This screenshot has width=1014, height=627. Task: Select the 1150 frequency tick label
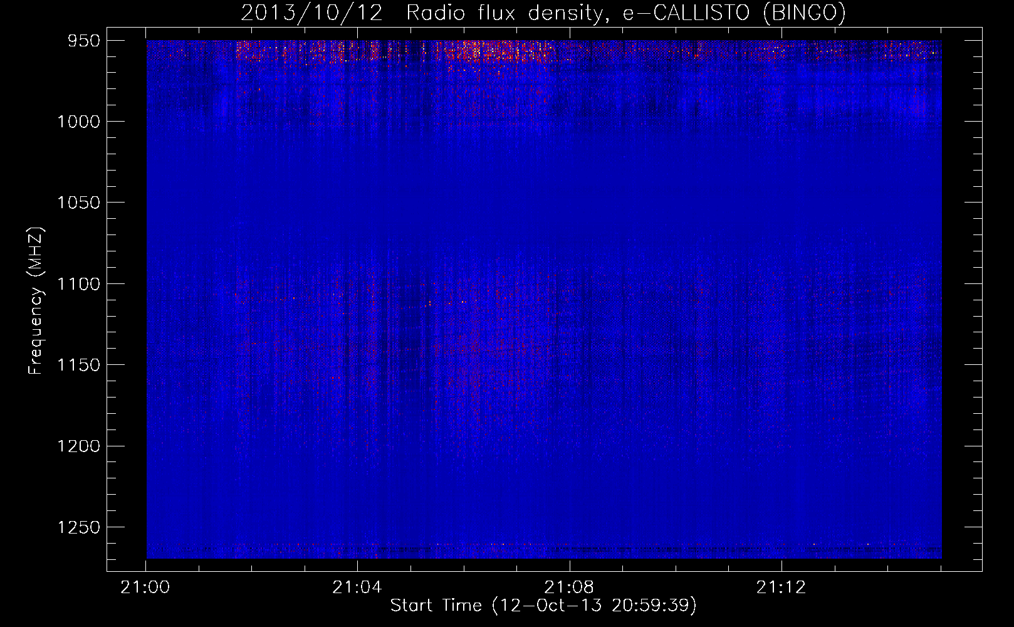79,365
